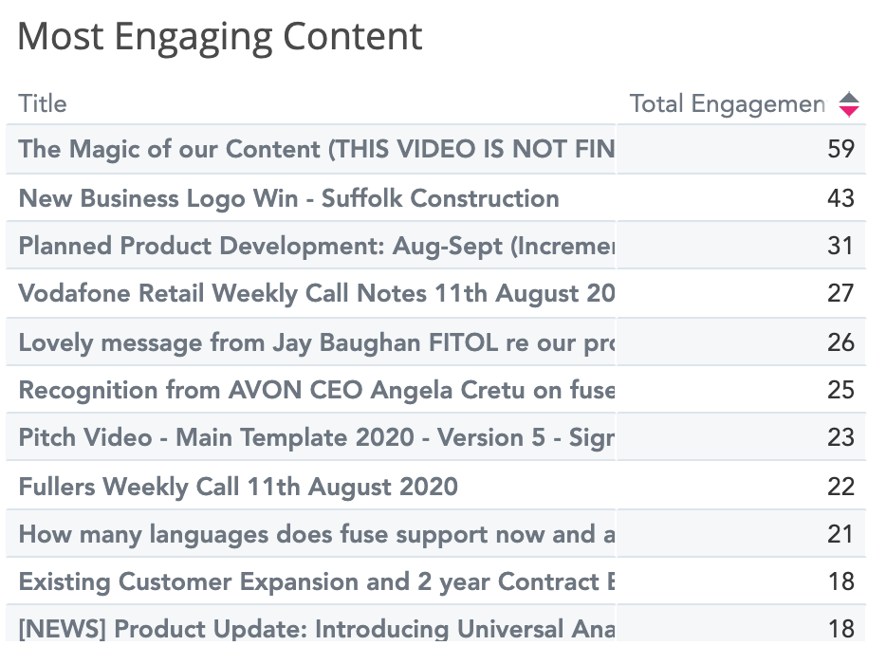Click 'How many languages does fuse support' title
This screenshot has height=664, width=886.
(x=316, y=534)
